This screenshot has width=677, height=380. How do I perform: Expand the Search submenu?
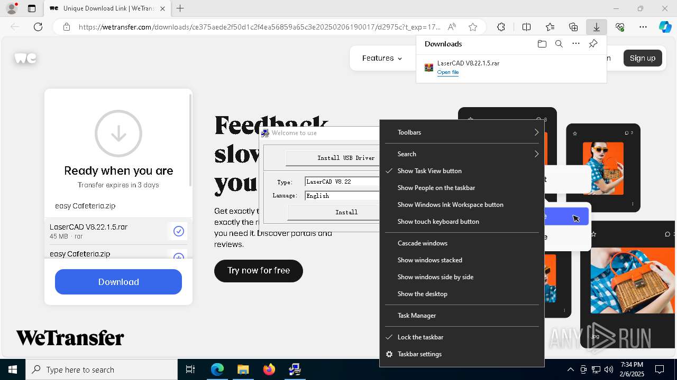[462, 154]
